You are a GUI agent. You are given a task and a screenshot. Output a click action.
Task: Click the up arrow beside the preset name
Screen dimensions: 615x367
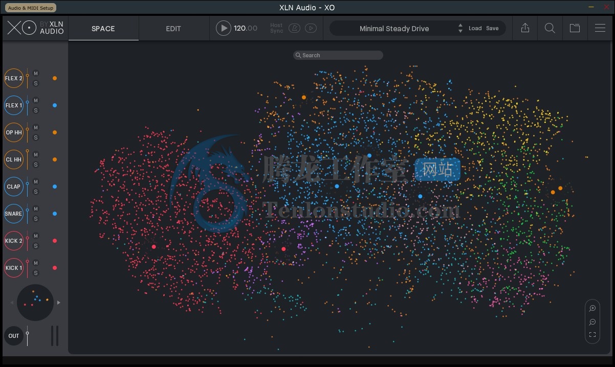point(460,26)
